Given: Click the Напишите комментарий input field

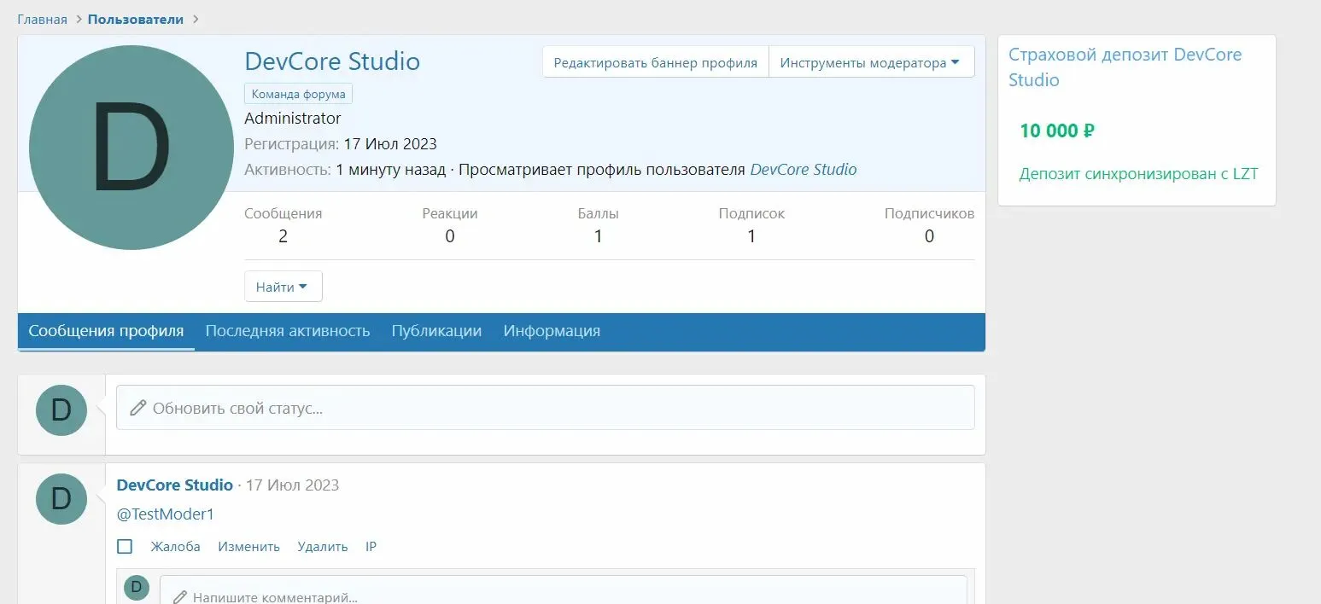Looking at the screenshot, I should pyautogui.click(x=564, y=593).
